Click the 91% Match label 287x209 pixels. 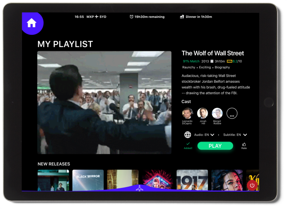(x=191, y=61)
